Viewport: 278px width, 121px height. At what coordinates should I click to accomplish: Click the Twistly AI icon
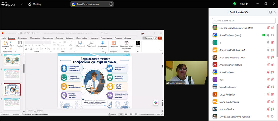(138, 43)
